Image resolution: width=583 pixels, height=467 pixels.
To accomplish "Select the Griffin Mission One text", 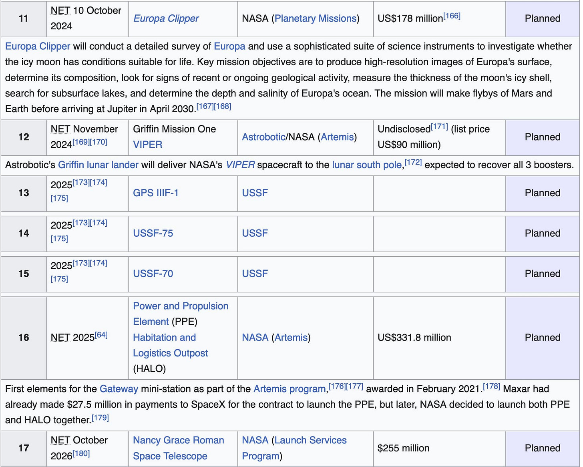I will [175, 129].
